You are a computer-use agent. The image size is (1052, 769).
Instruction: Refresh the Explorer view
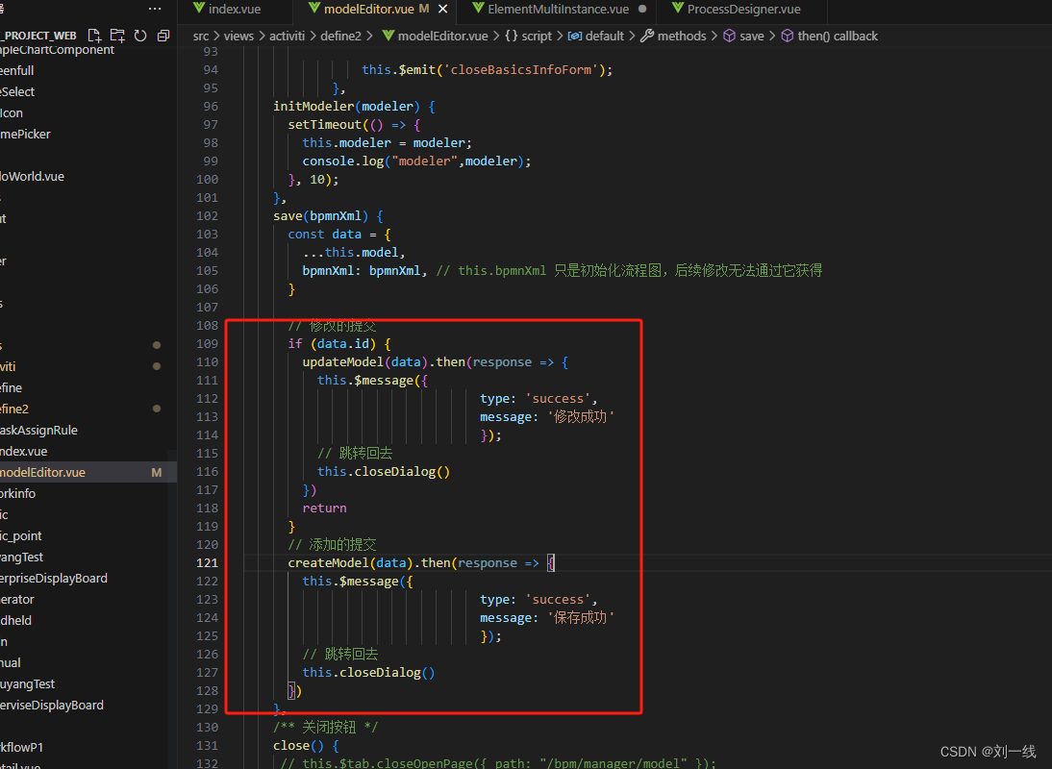[x=139, y=34]
